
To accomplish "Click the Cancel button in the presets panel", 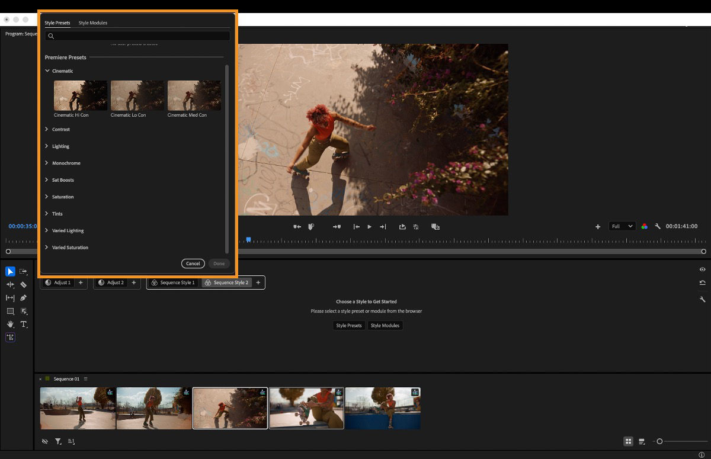I will pyautogui.click(x=193, y=264).
